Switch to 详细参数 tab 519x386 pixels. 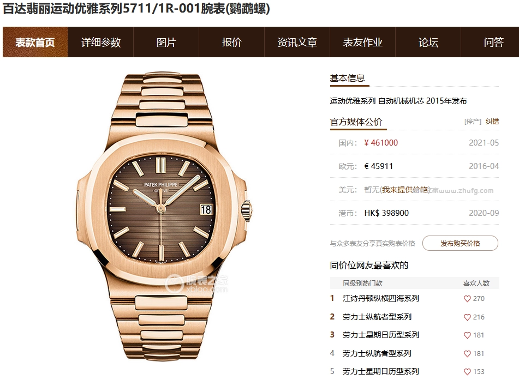(100, 42)
